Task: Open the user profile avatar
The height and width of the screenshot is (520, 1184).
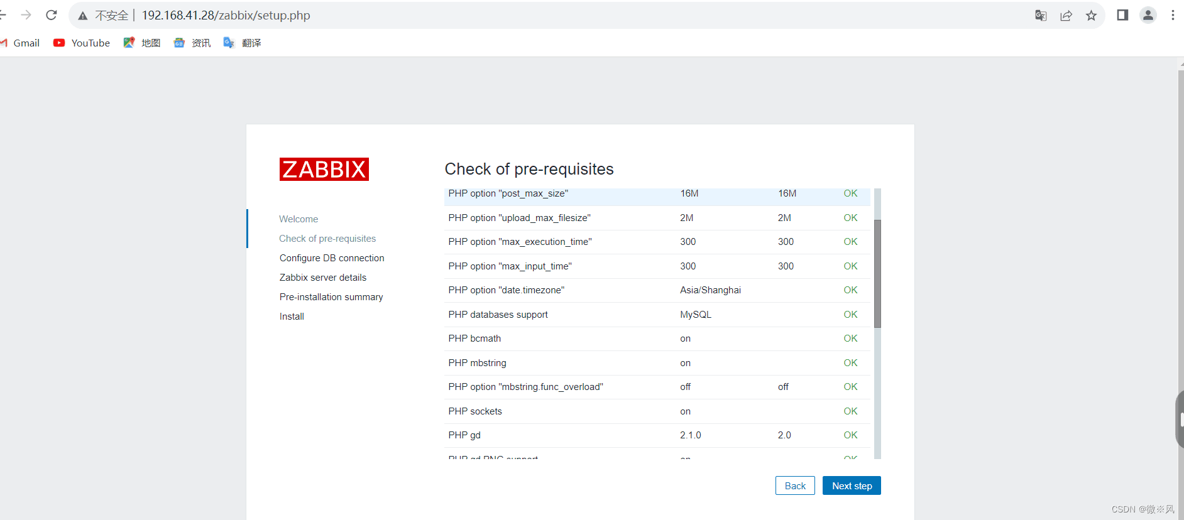Action: (1148, 15)
